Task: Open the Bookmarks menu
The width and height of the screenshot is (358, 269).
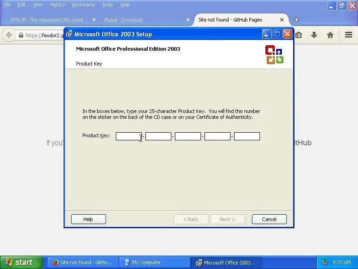Action: click(x=83, y=4)
